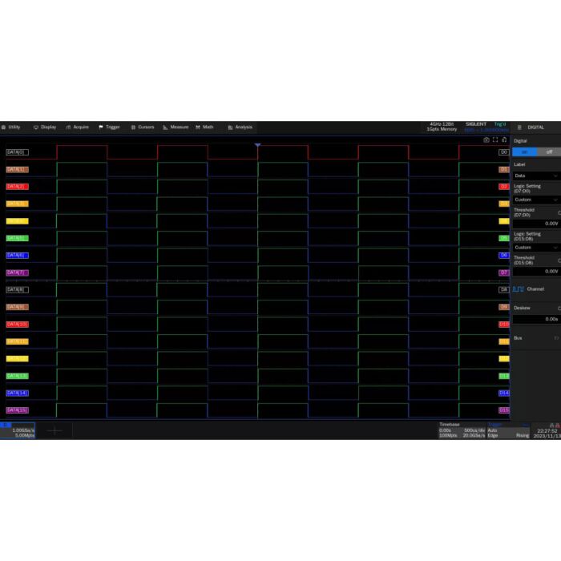Click the add-channel plus icon at bottom

pyautogui.click(x=54, y=431)
